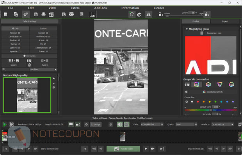Mark preset as favourite with star icon

click(54, 78)
